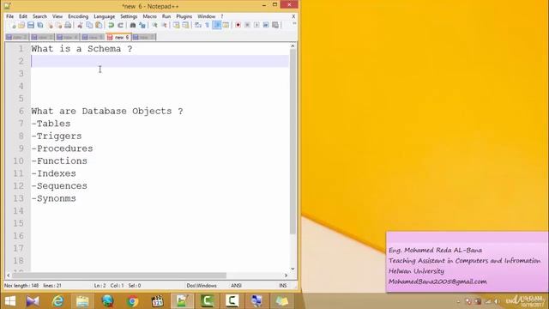This screenshot has height=309, width=549.
Task: Click the Zoom Out toolbar icon
Action: pyautogui.click(x=164, y=25)
